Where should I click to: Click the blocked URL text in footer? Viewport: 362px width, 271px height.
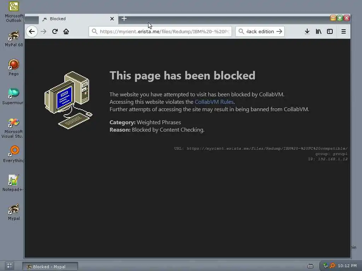[x=261, y=149]
